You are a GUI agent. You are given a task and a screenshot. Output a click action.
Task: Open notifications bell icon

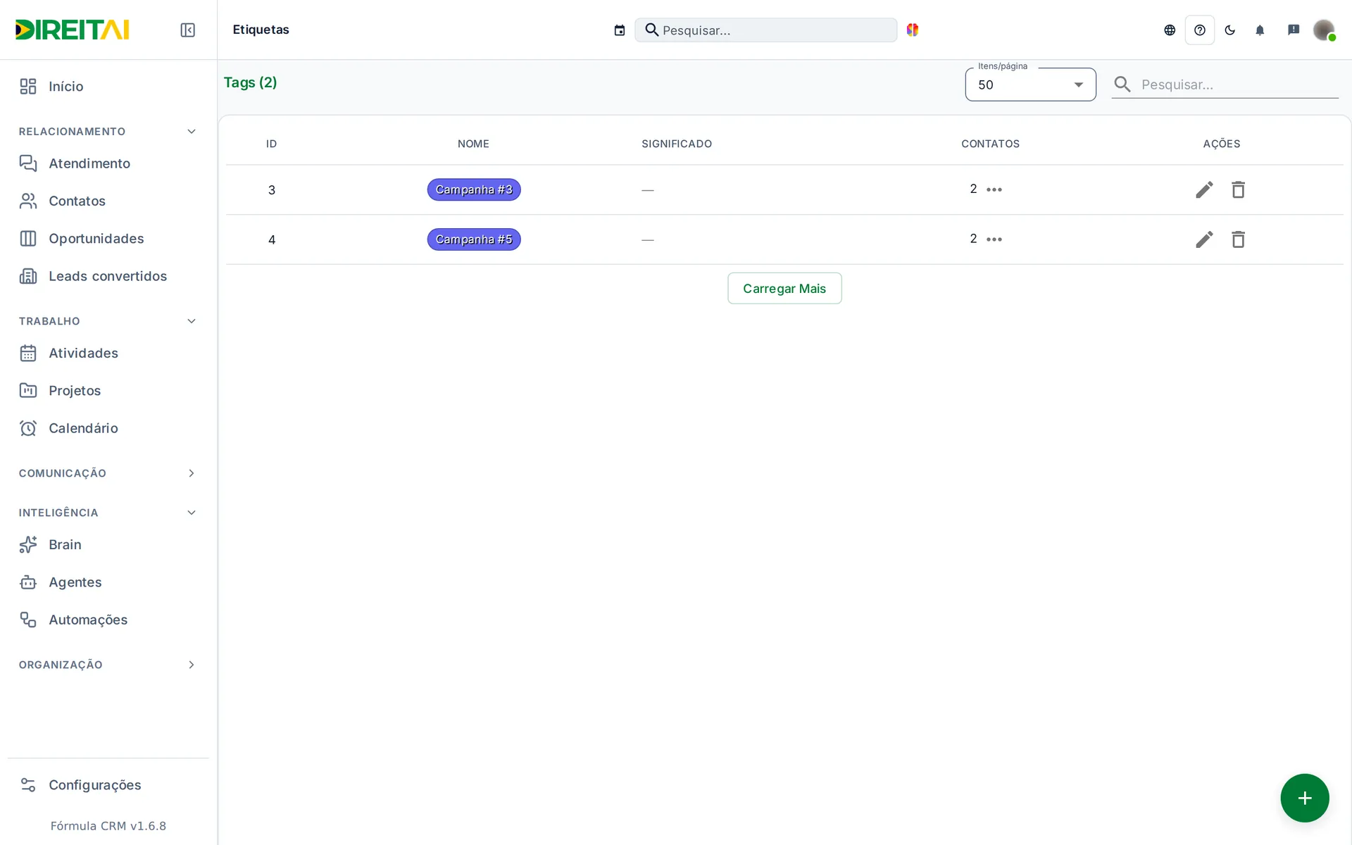click(x=1260, y=30)
